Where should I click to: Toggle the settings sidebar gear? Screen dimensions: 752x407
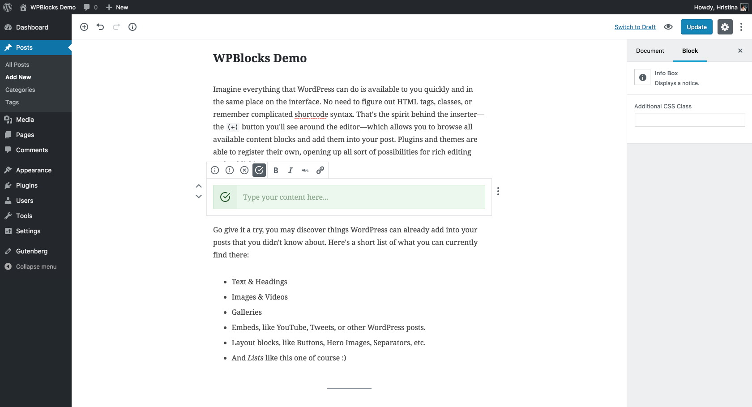(725, 27)
